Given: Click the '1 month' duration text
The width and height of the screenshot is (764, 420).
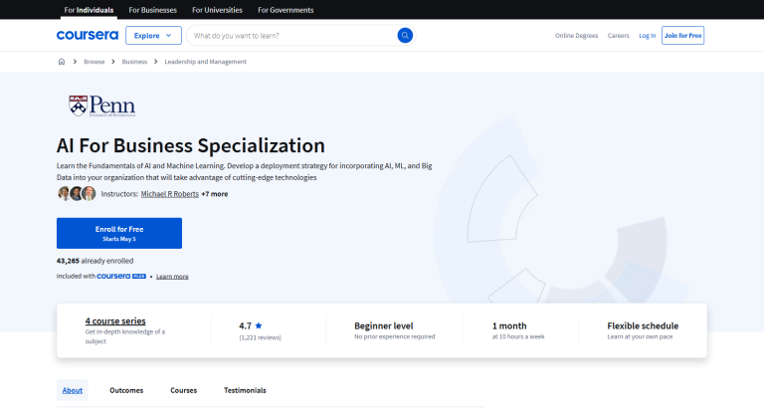Looking at the screenshot, I should click(x=509, y=325).
